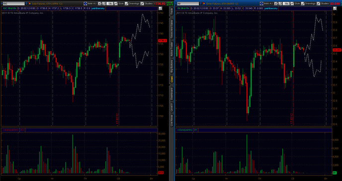Open think A.I. on the silver chart
Screen dimensions: 342x181
click(266, 3)
